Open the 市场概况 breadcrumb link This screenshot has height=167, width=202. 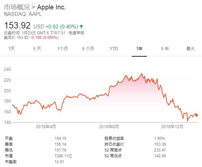pyautogui.click(x=17, y=7)
